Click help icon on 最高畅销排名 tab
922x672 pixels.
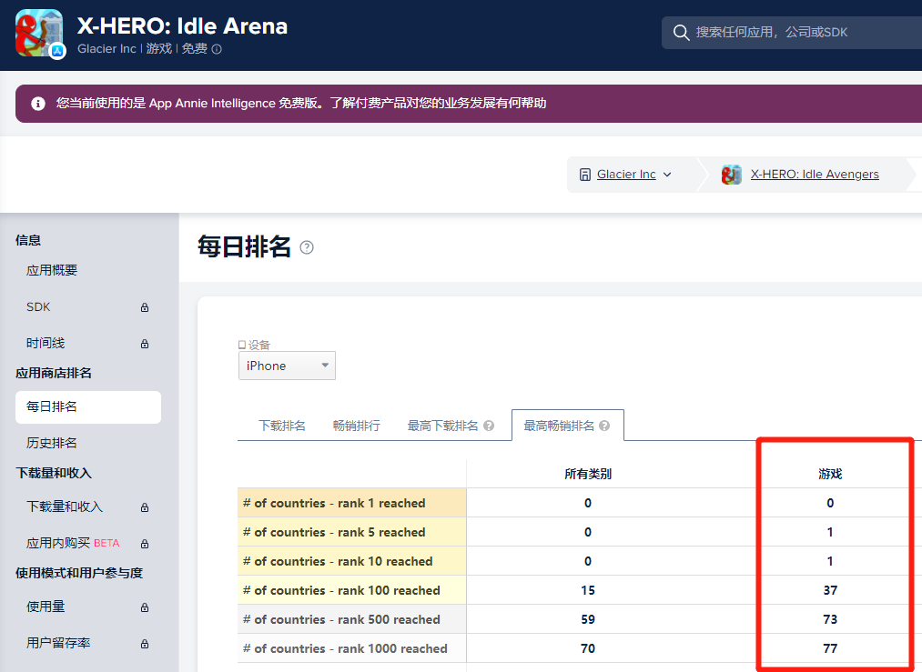(x=603, y=426)
